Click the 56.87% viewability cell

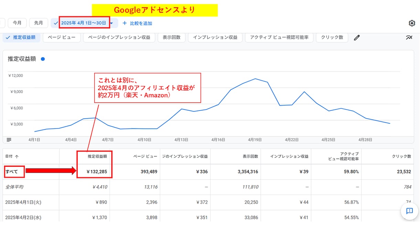(352, 202)
